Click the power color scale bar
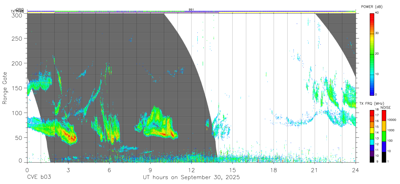 pyautogui.click(x=372, y=54)
